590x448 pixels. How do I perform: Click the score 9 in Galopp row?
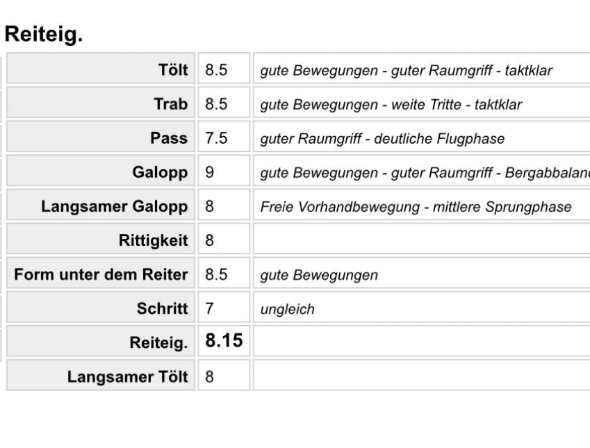(210, 172)
